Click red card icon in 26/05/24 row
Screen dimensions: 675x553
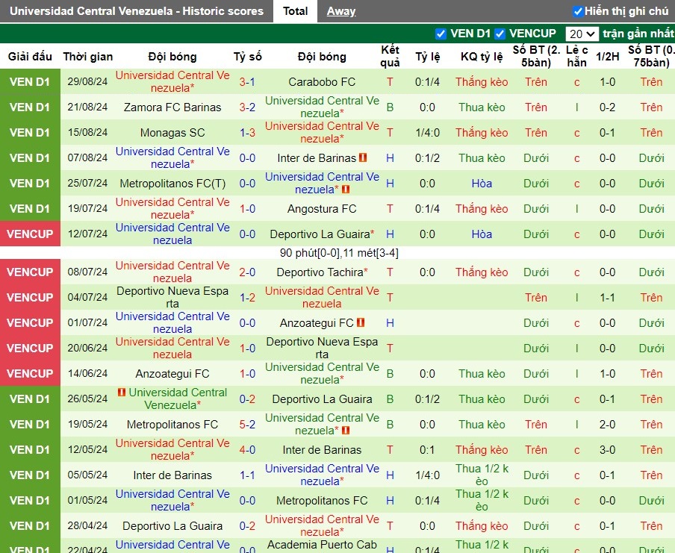coord(122,392)
